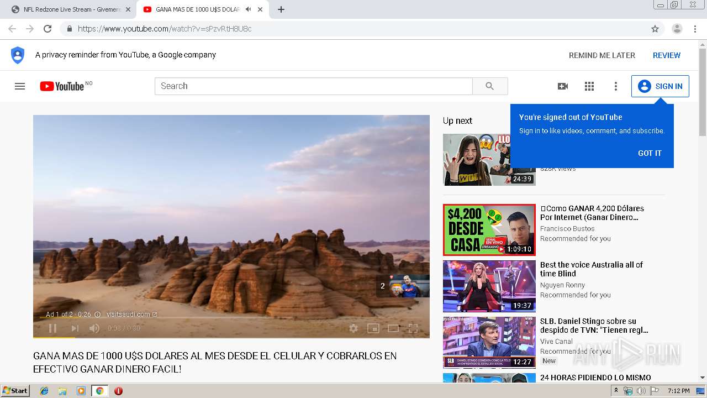Screen dimensions: 707x398
Task: Click the search magnifier button
Action: [490, 86]
